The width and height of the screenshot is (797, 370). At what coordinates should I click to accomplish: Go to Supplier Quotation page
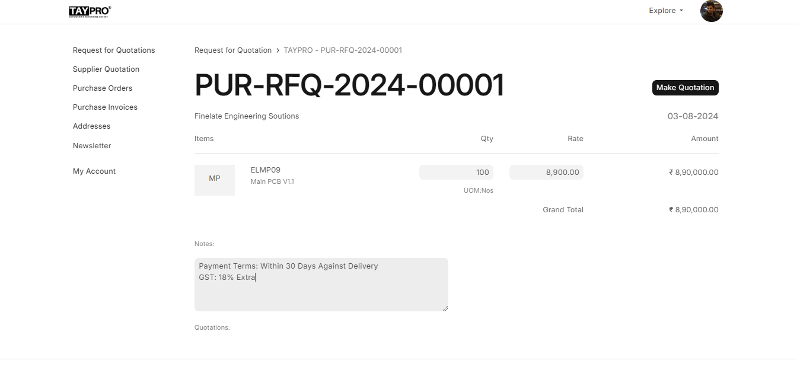[x=106, y=69]
